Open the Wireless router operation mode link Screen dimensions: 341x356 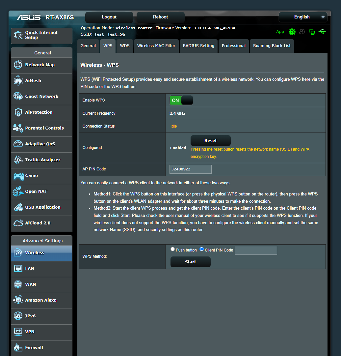point(134,28)
